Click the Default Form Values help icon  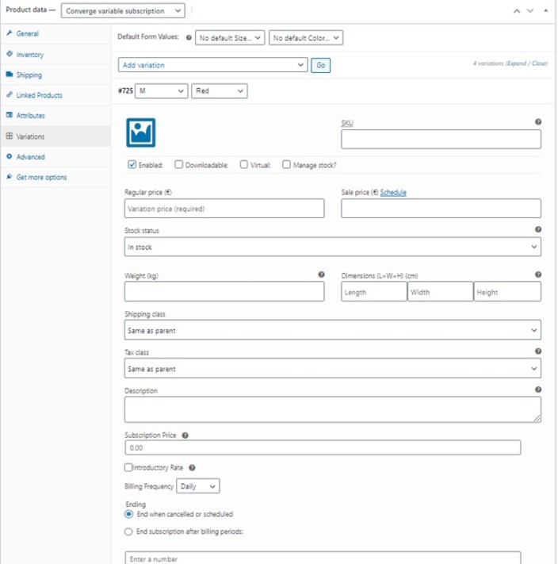tap(189, 37)
